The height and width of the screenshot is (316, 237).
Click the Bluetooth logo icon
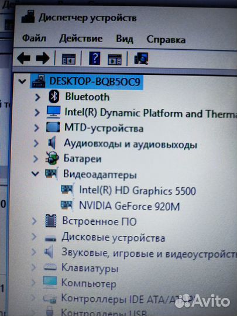point(54,97)
